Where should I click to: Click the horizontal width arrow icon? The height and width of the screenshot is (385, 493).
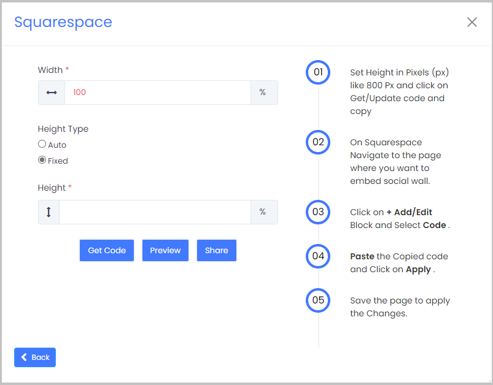point(52,93)
